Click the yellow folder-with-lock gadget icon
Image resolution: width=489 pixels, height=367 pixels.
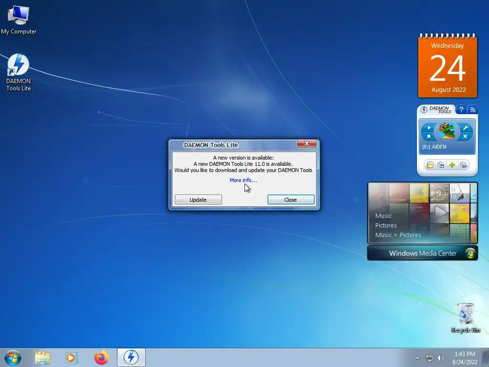[430, 165]
